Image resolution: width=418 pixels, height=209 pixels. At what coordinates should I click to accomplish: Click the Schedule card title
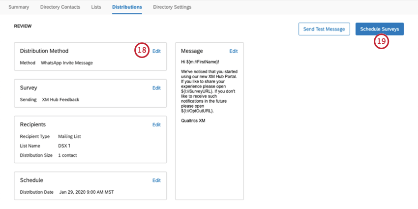31,180
